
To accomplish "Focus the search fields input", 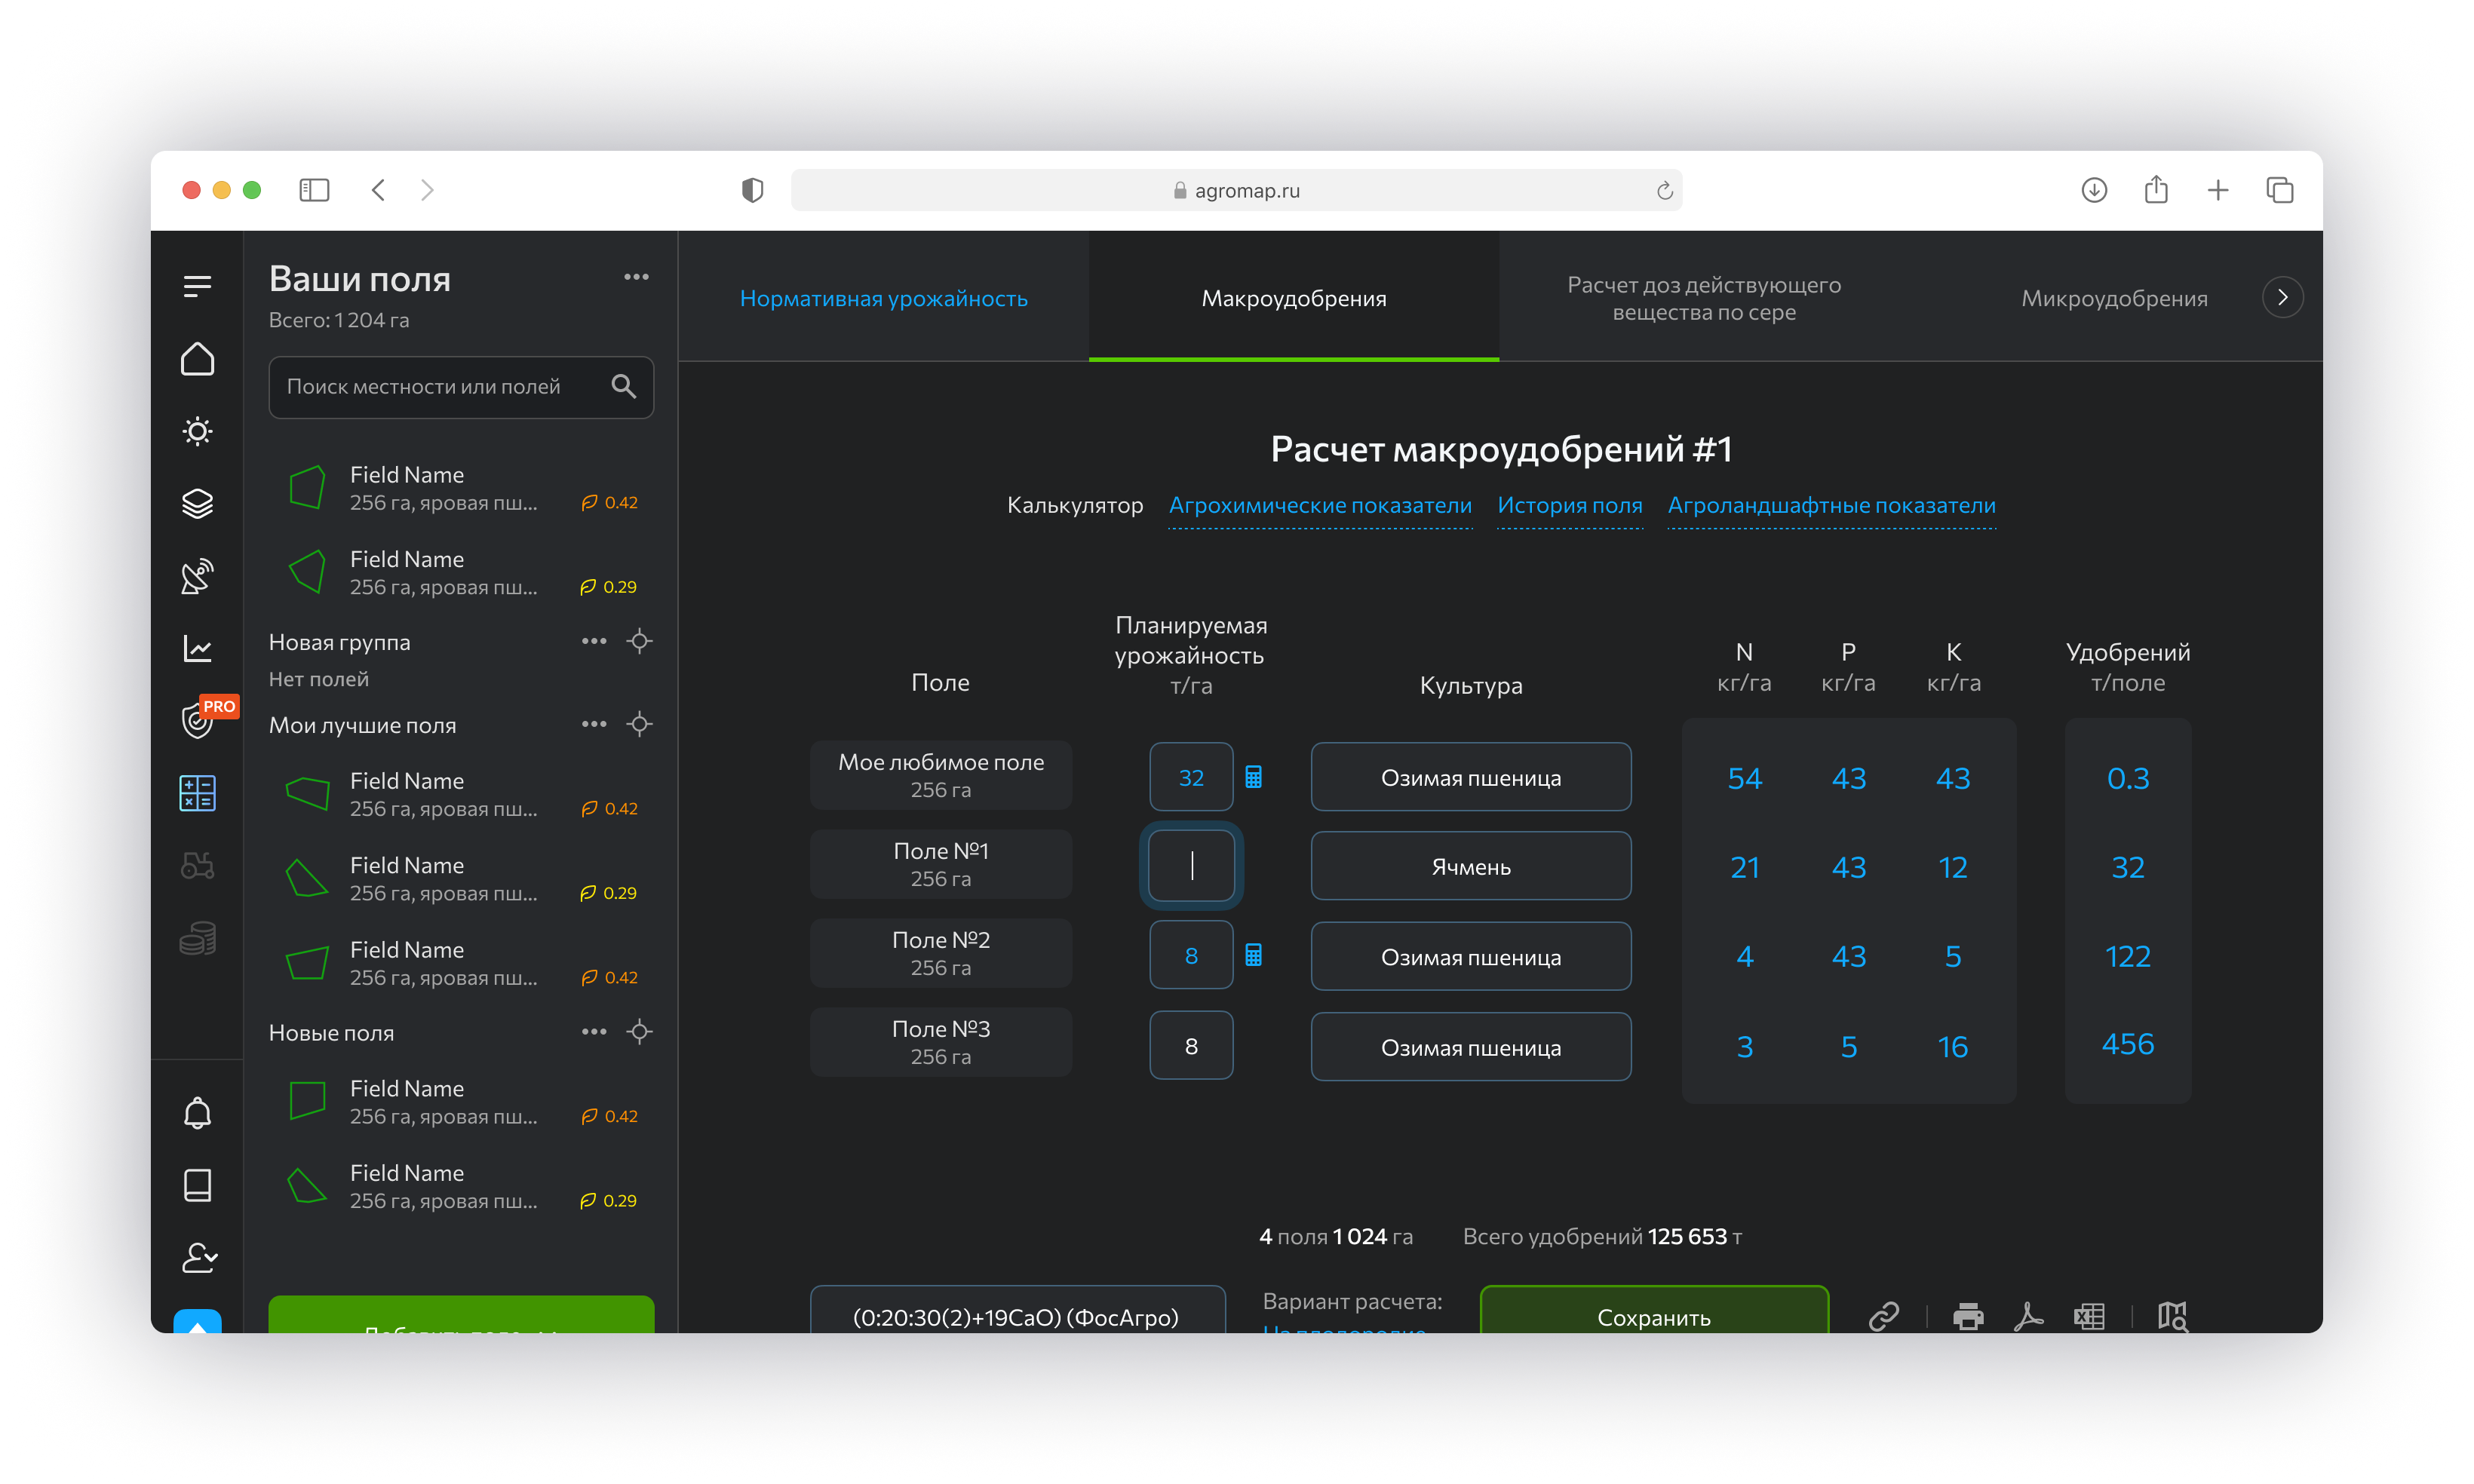I will (461, 386).
